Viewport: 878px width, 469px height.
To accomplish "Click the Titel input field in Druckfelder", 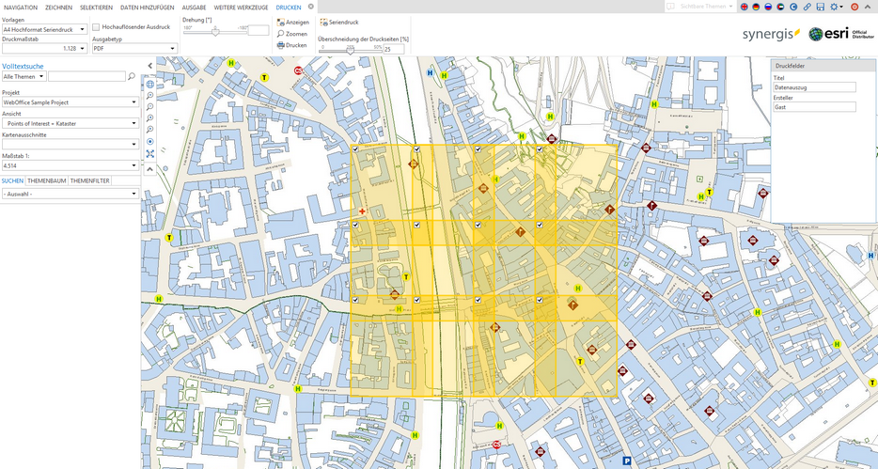I will pos(814,87).
